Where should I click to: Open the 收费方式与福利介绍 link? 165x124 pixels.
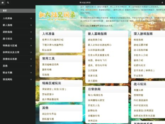tap(53, 40)
